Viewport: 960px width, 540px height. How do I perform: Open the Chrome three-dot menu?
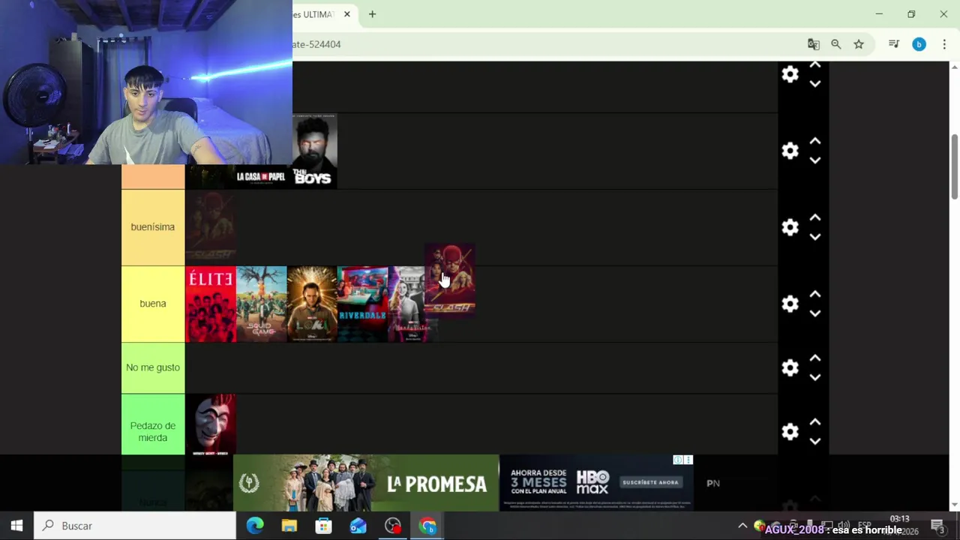pos(944,44)
